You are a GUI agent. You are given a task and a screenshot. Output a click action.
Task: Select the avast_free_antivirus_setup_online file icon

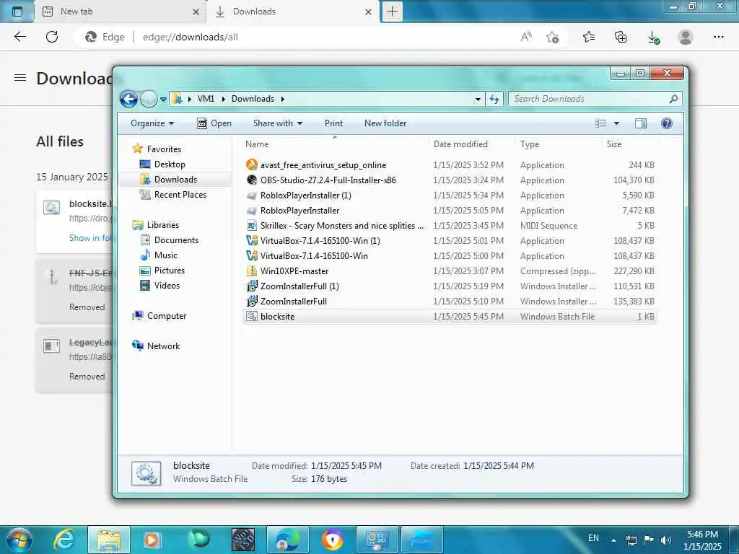point(252,165)
